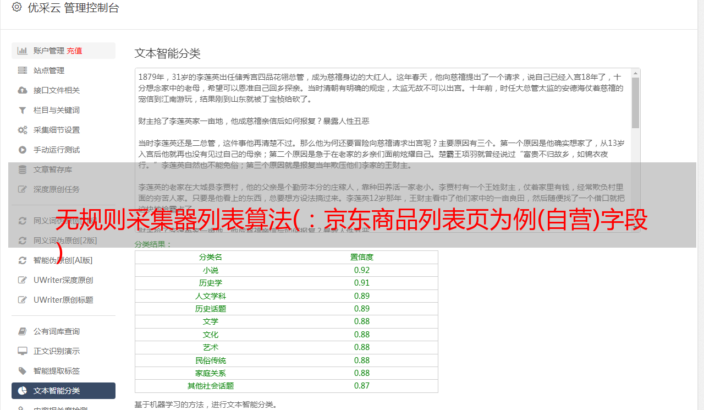This screenshot has width=704, height=410.
Task: Click the play icon for 手动运行测试
Action: click(x=23, y=150)
